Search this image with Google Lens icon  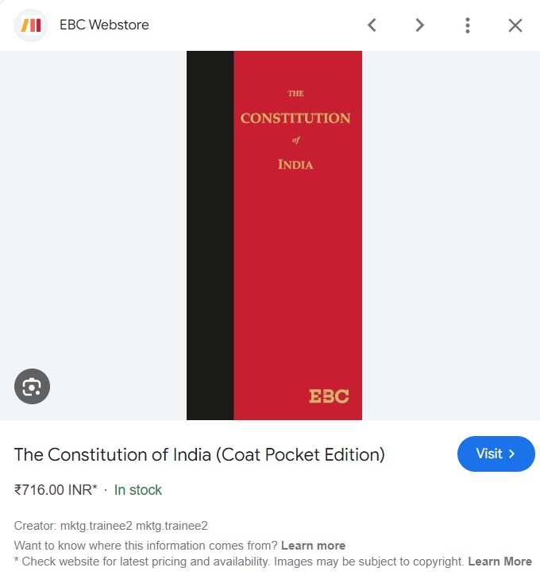(32, 386)
